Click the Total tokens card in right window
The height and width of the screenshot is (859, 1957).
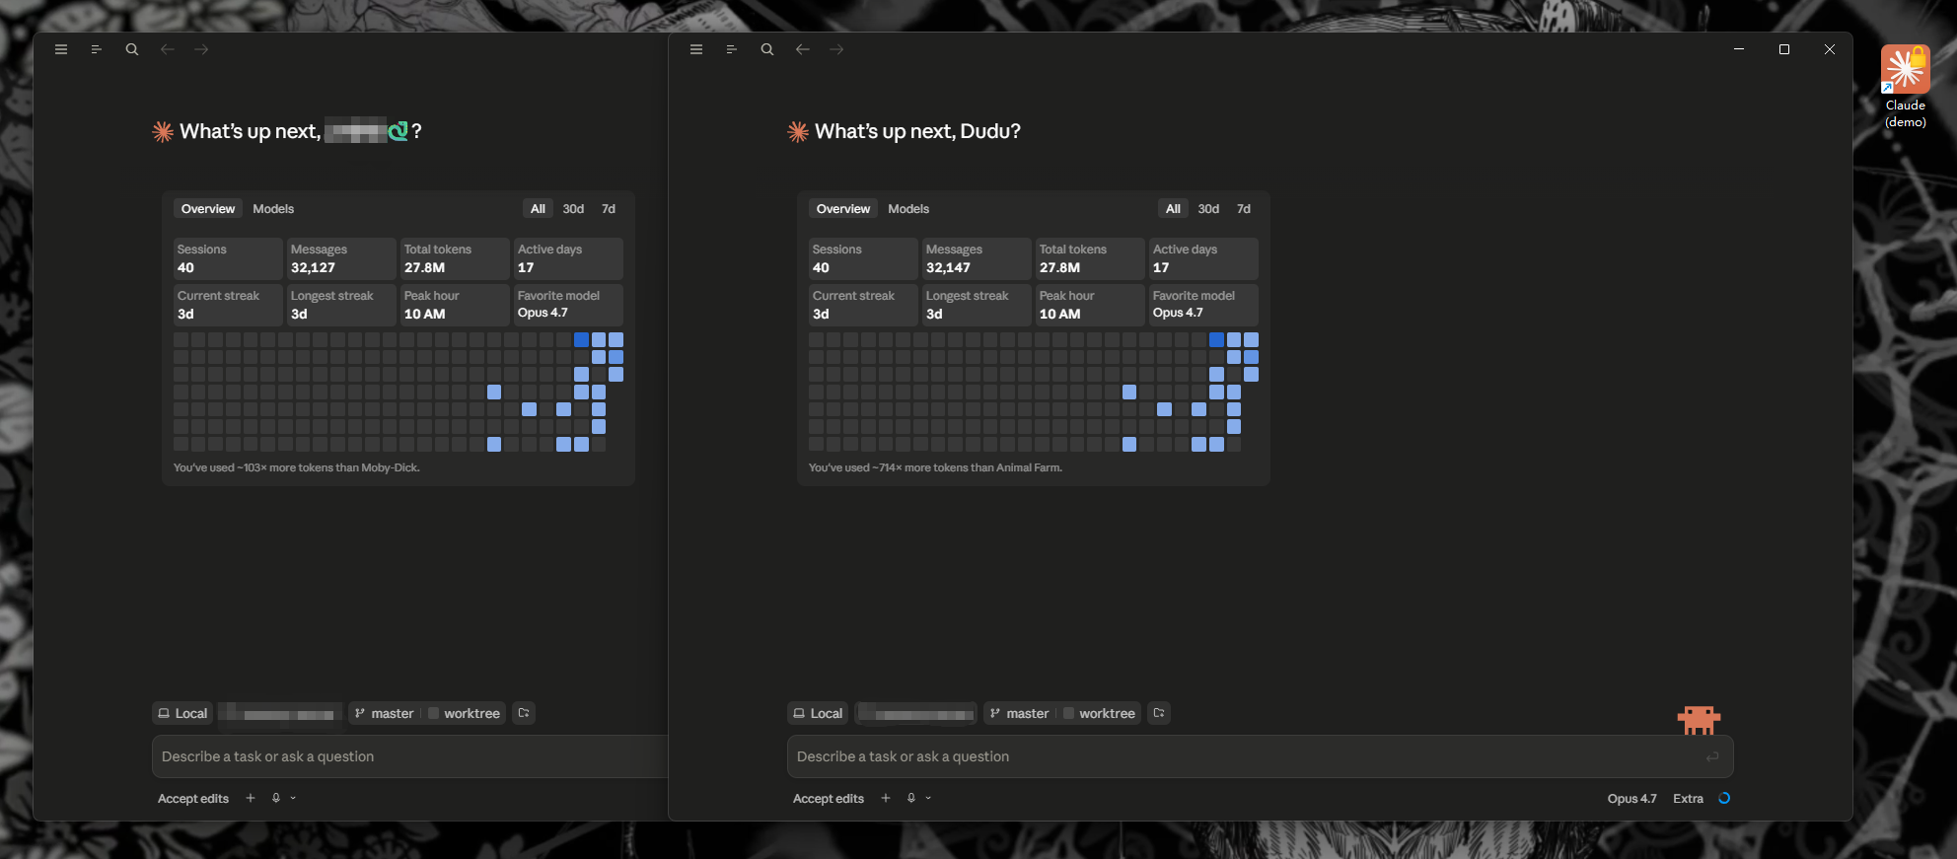(x=1090, y=258)
